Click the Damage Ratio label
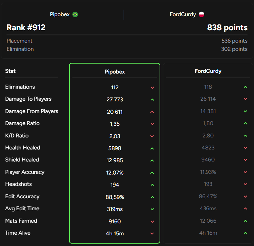 (22, 123)
